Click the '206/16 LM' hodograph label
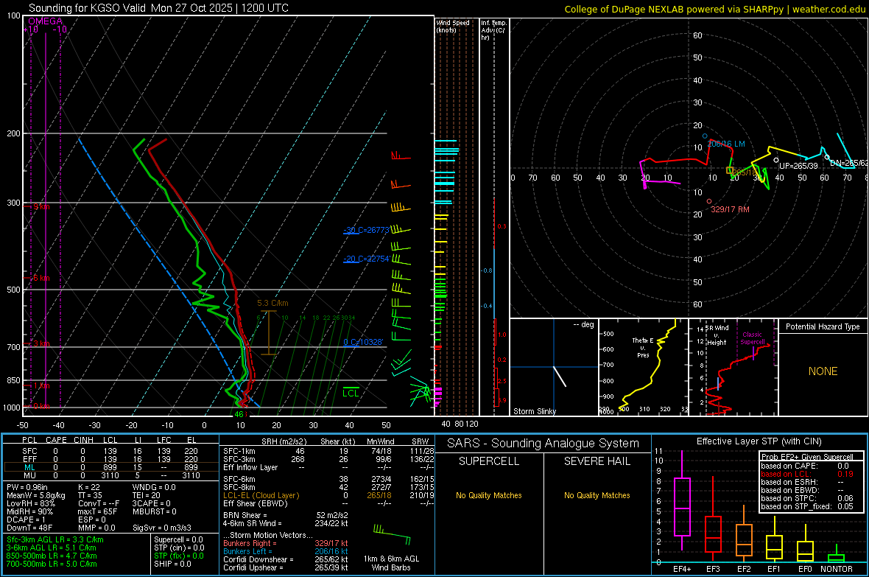 726,144
